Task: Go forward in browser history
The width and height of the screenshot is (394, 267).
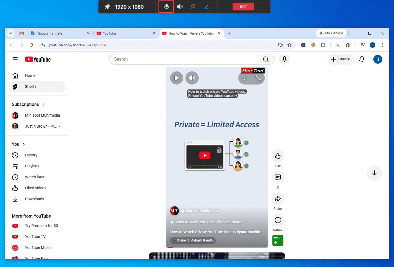Action: point(21,45)
